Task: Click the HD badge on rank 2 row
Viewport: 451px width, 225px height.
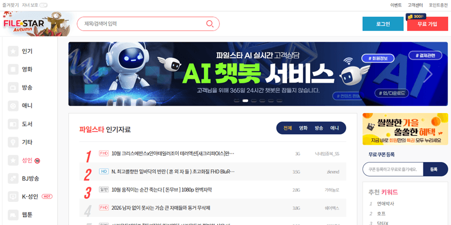Action: click(104, 172)
